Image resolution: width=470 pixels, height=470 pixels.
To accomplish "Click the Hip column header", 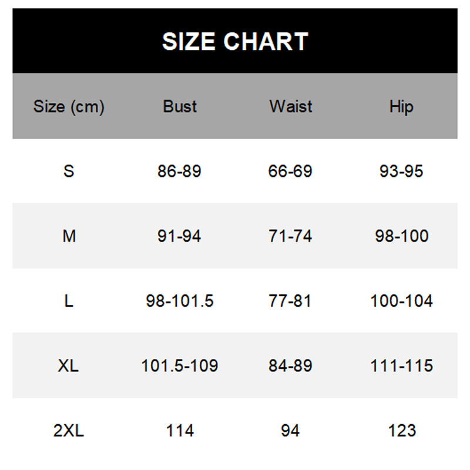I will click(x=401, y=107).
